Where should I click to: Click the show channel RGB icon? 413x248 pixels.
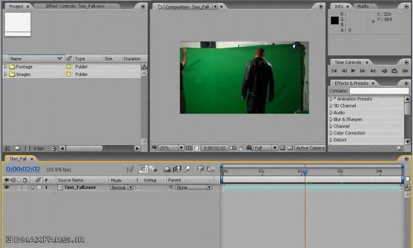pos(249,148)
